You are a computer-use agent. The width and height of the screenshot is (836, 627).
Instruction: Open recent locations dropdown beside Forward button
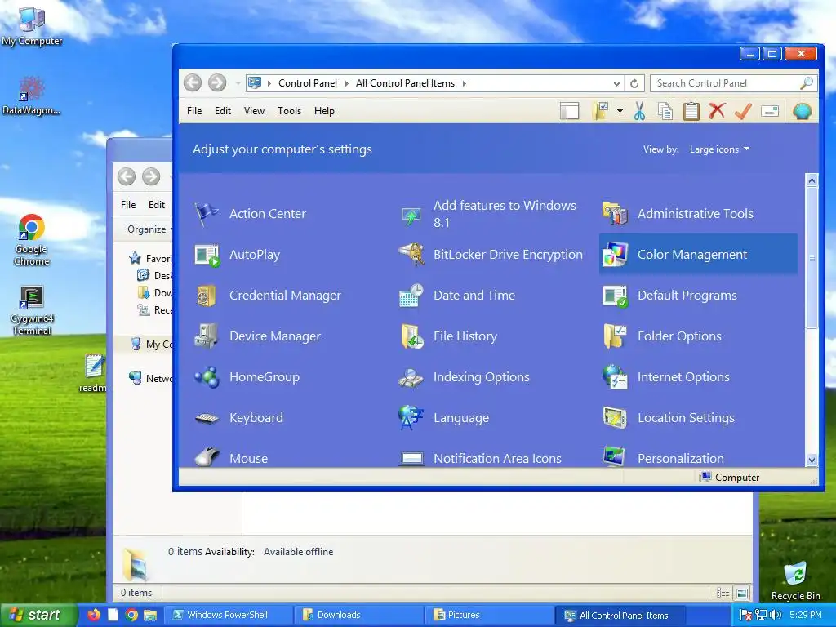[x=238, y=83]
